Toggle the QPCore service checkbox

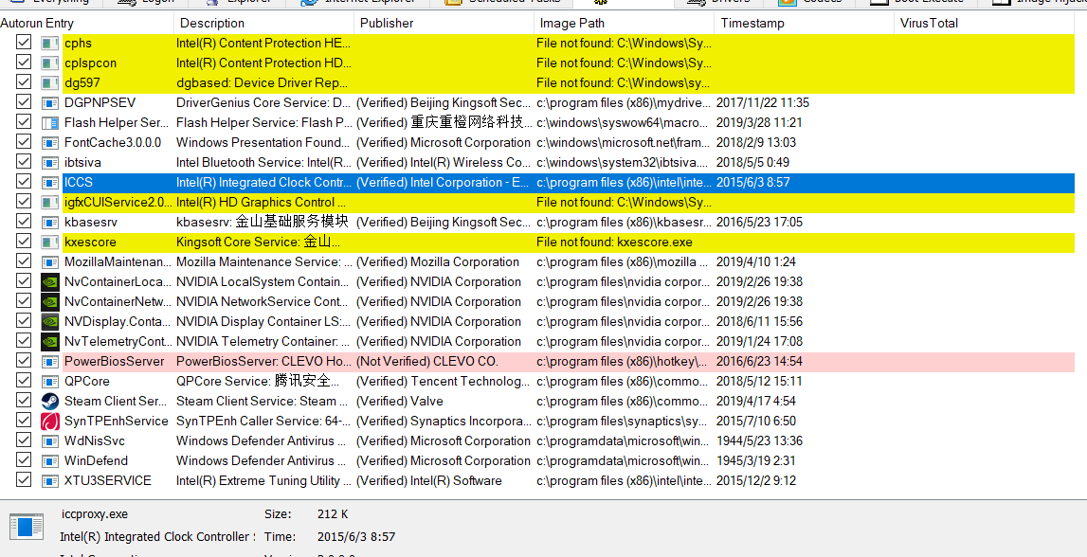click(x=24, y=381)
